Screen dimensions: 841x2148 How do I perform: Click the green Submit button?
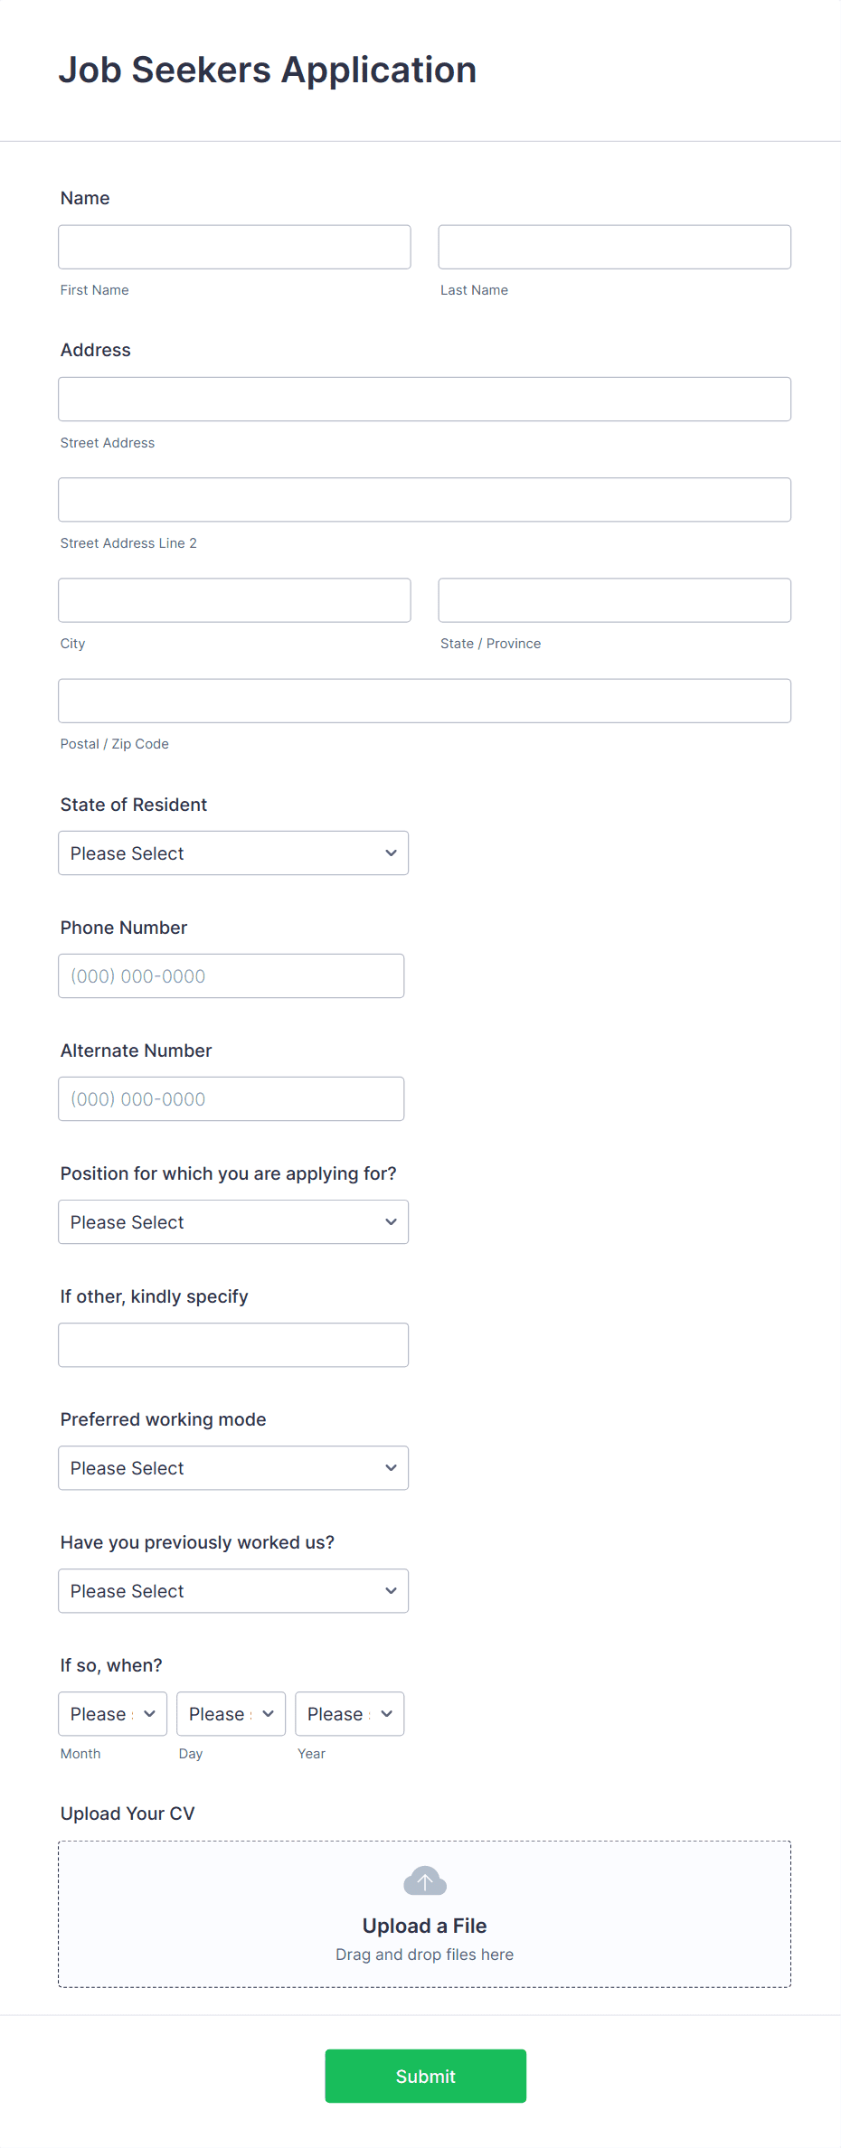(x=425, y=2076)
